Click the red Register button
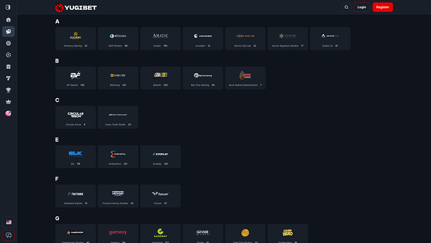This screenshot has height=243, width=431. coord(382,7)
